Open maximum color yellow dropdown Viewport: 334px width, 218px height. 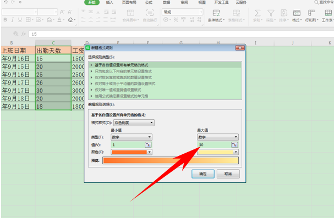(x=218, y=152)
